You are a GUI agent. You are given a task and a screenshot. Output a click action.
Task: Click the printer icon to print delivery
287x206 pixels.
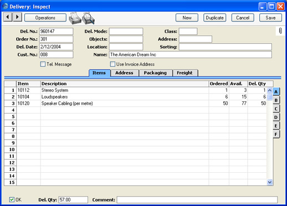pos(75,18)
